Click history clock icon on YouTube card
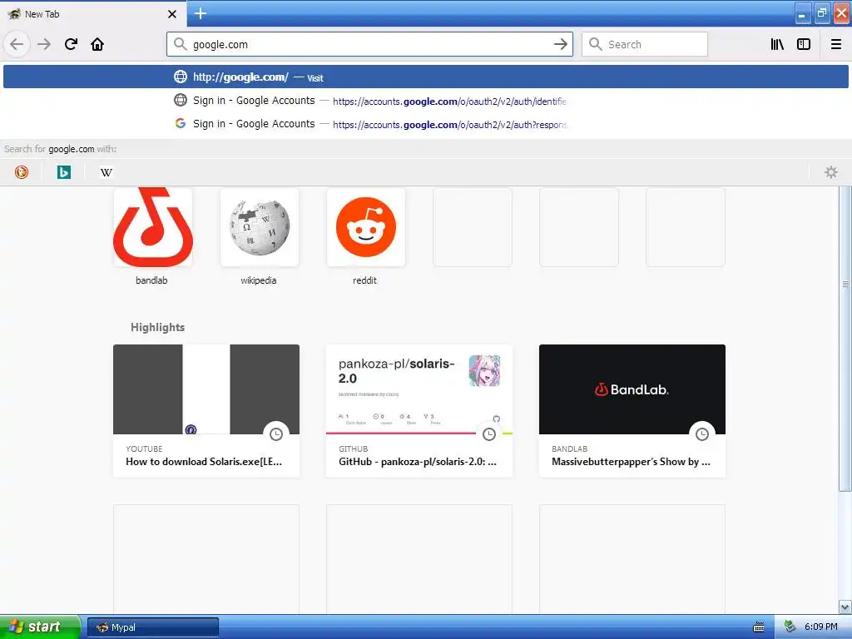 [276, 434]
